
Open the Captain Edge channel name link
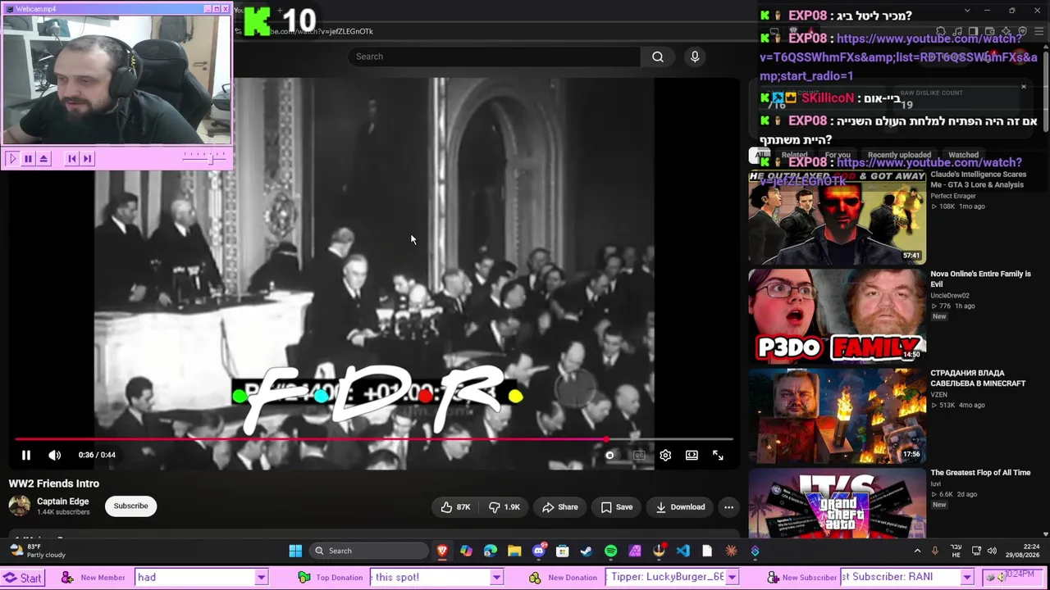[62, 501]
